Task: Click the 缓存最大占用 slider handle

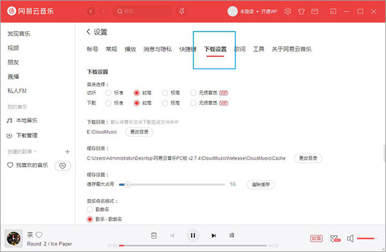Action: pyautogui.click(x=127, y=185)
